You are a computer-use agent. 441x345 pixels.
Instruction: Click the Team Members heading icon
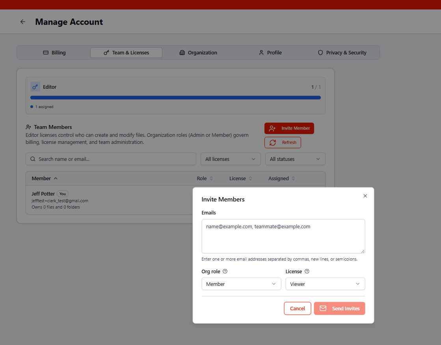[x=28, y=127]
